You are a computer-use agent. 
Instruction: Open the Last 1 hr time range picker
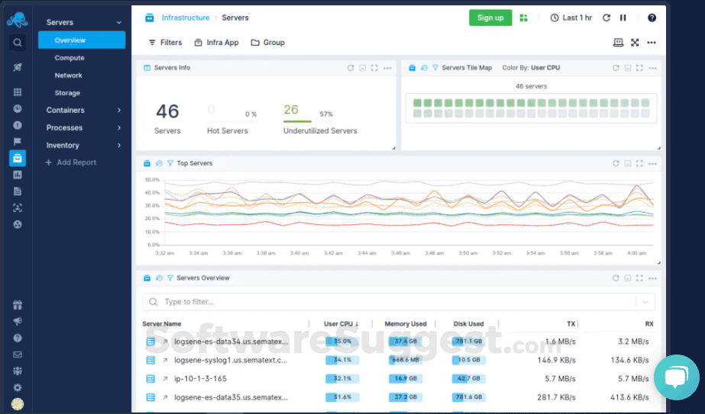571,18
